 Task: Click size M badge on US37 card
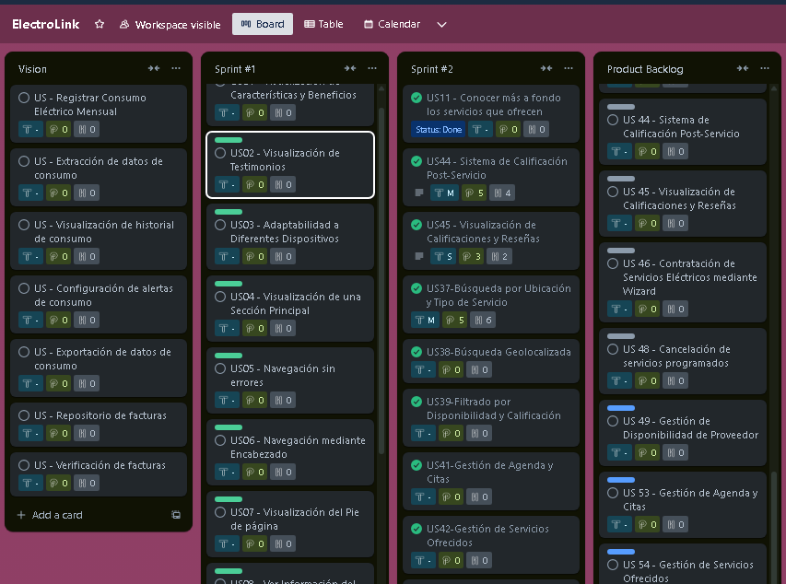(x=425, y=320)
